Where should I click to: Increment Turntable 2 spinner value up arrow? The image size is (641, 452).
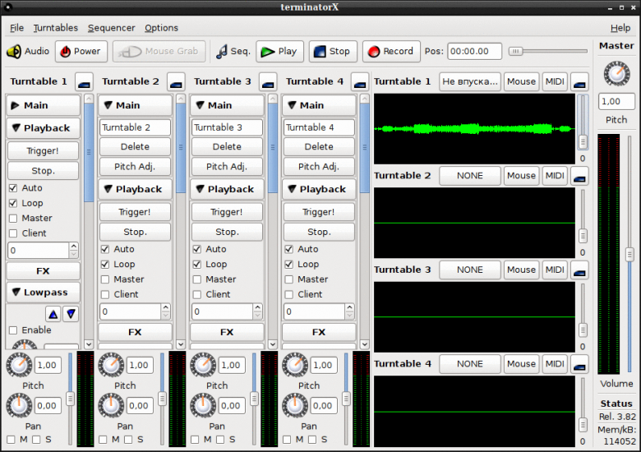pyautogui.click(x=165, y=307)
